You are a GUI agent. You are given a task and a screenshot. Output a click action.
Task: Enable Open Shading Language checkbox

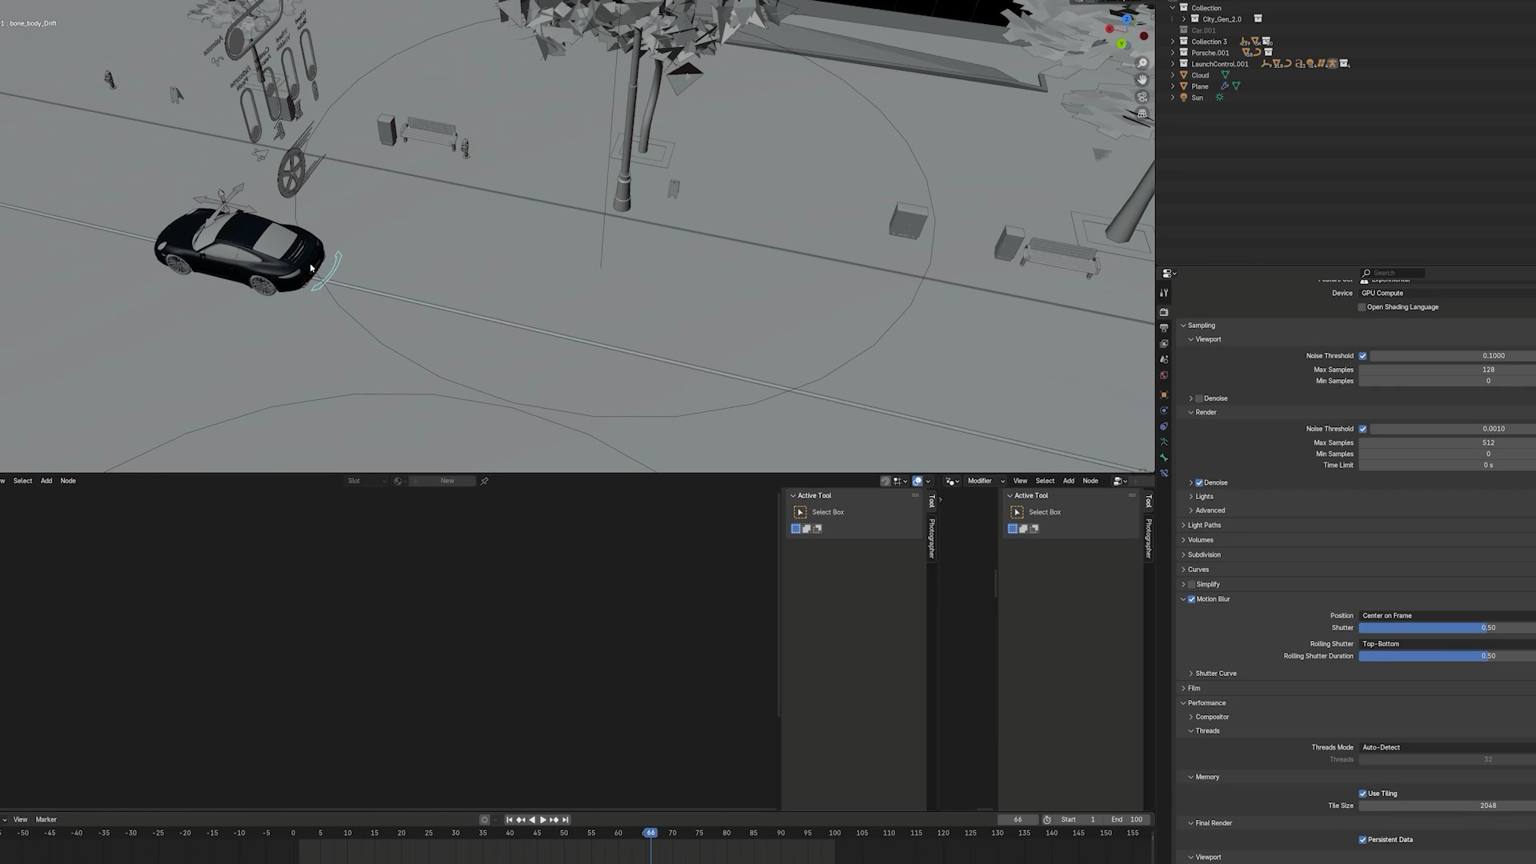(1362, 307)
